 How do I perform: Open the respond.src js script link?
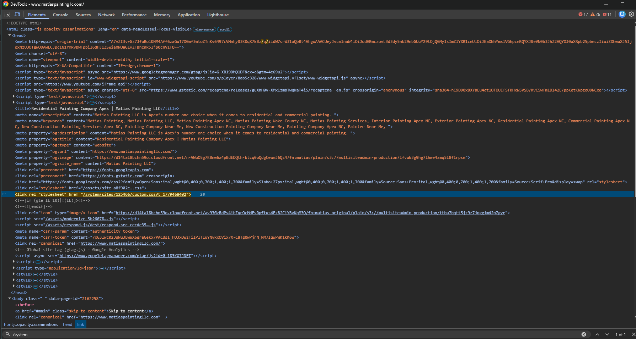[101, 225]
